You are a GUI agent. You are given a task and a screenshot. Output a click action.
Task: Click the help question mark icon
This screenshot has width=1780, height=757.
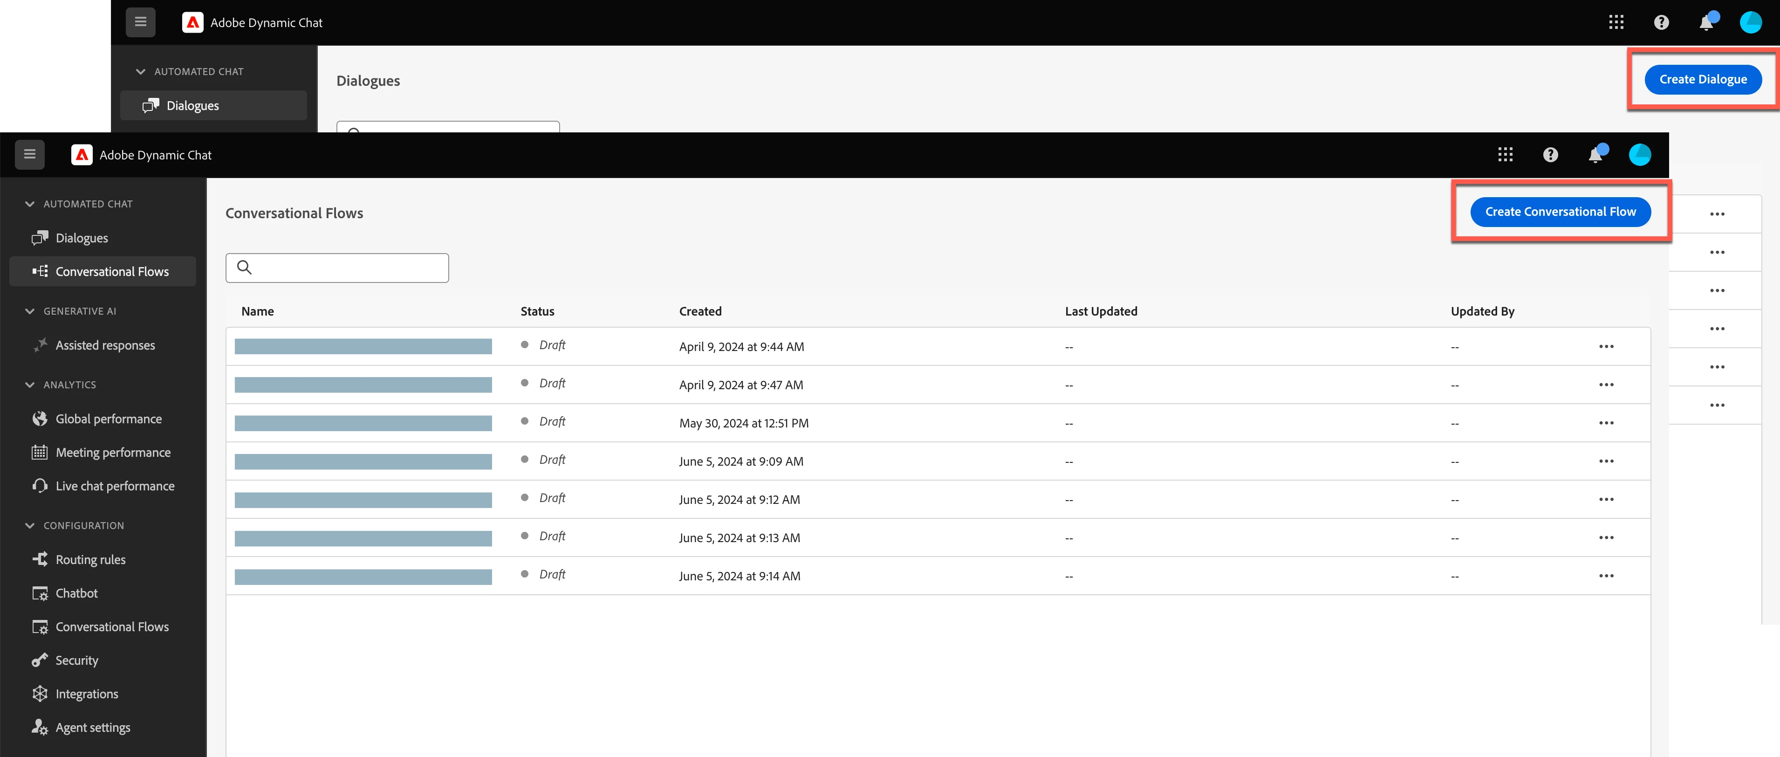(x=1550, y=154)
